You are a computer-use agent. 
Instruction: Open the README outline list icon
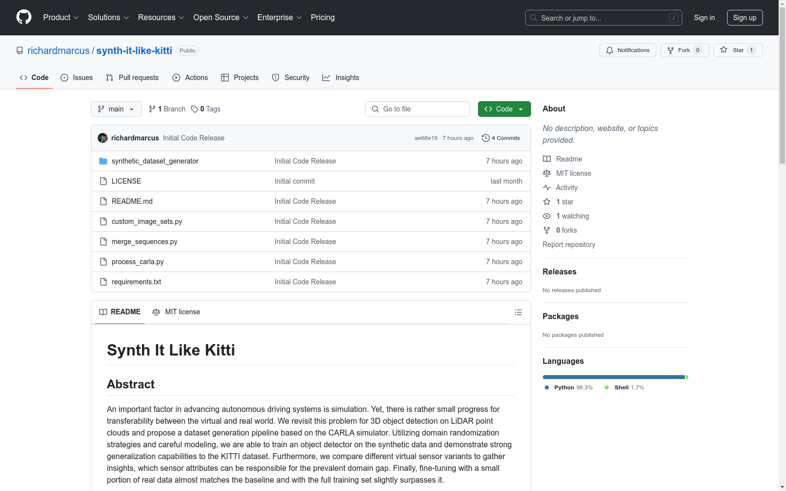[x=518, y=312]
